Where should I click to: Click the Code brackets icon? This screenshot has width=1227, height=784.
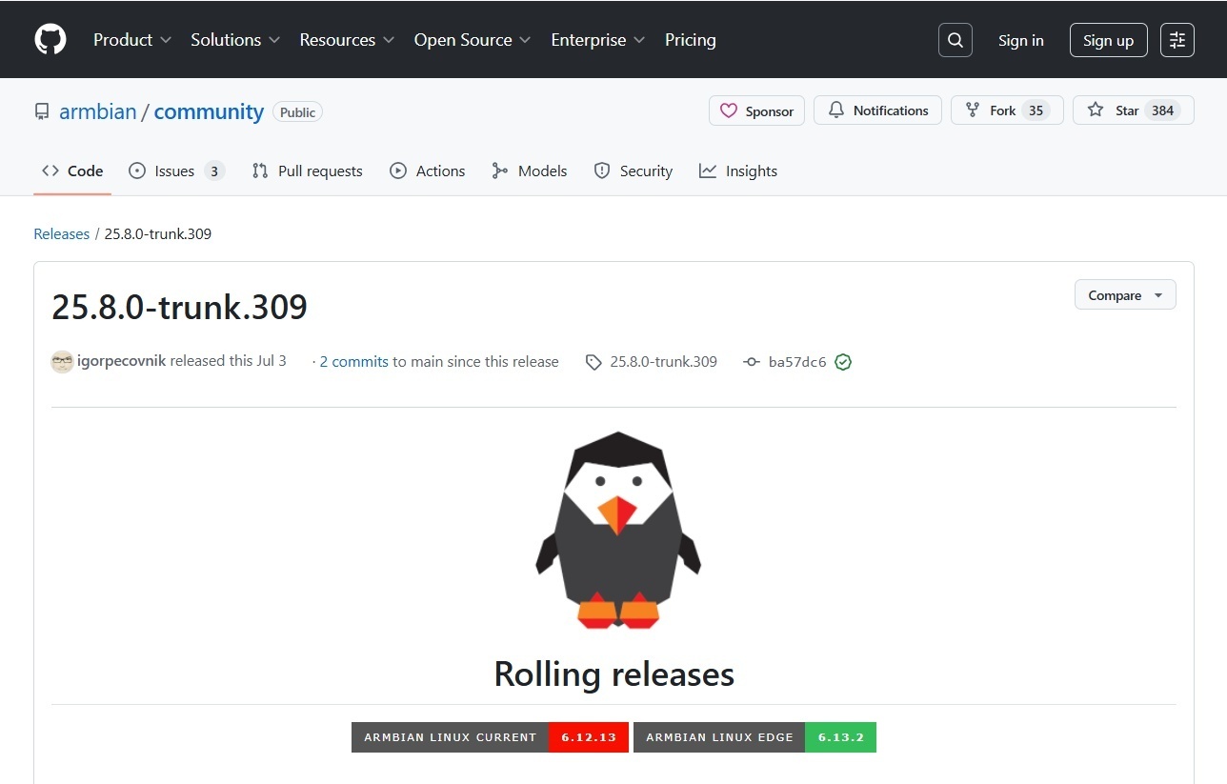click(50, 171)
